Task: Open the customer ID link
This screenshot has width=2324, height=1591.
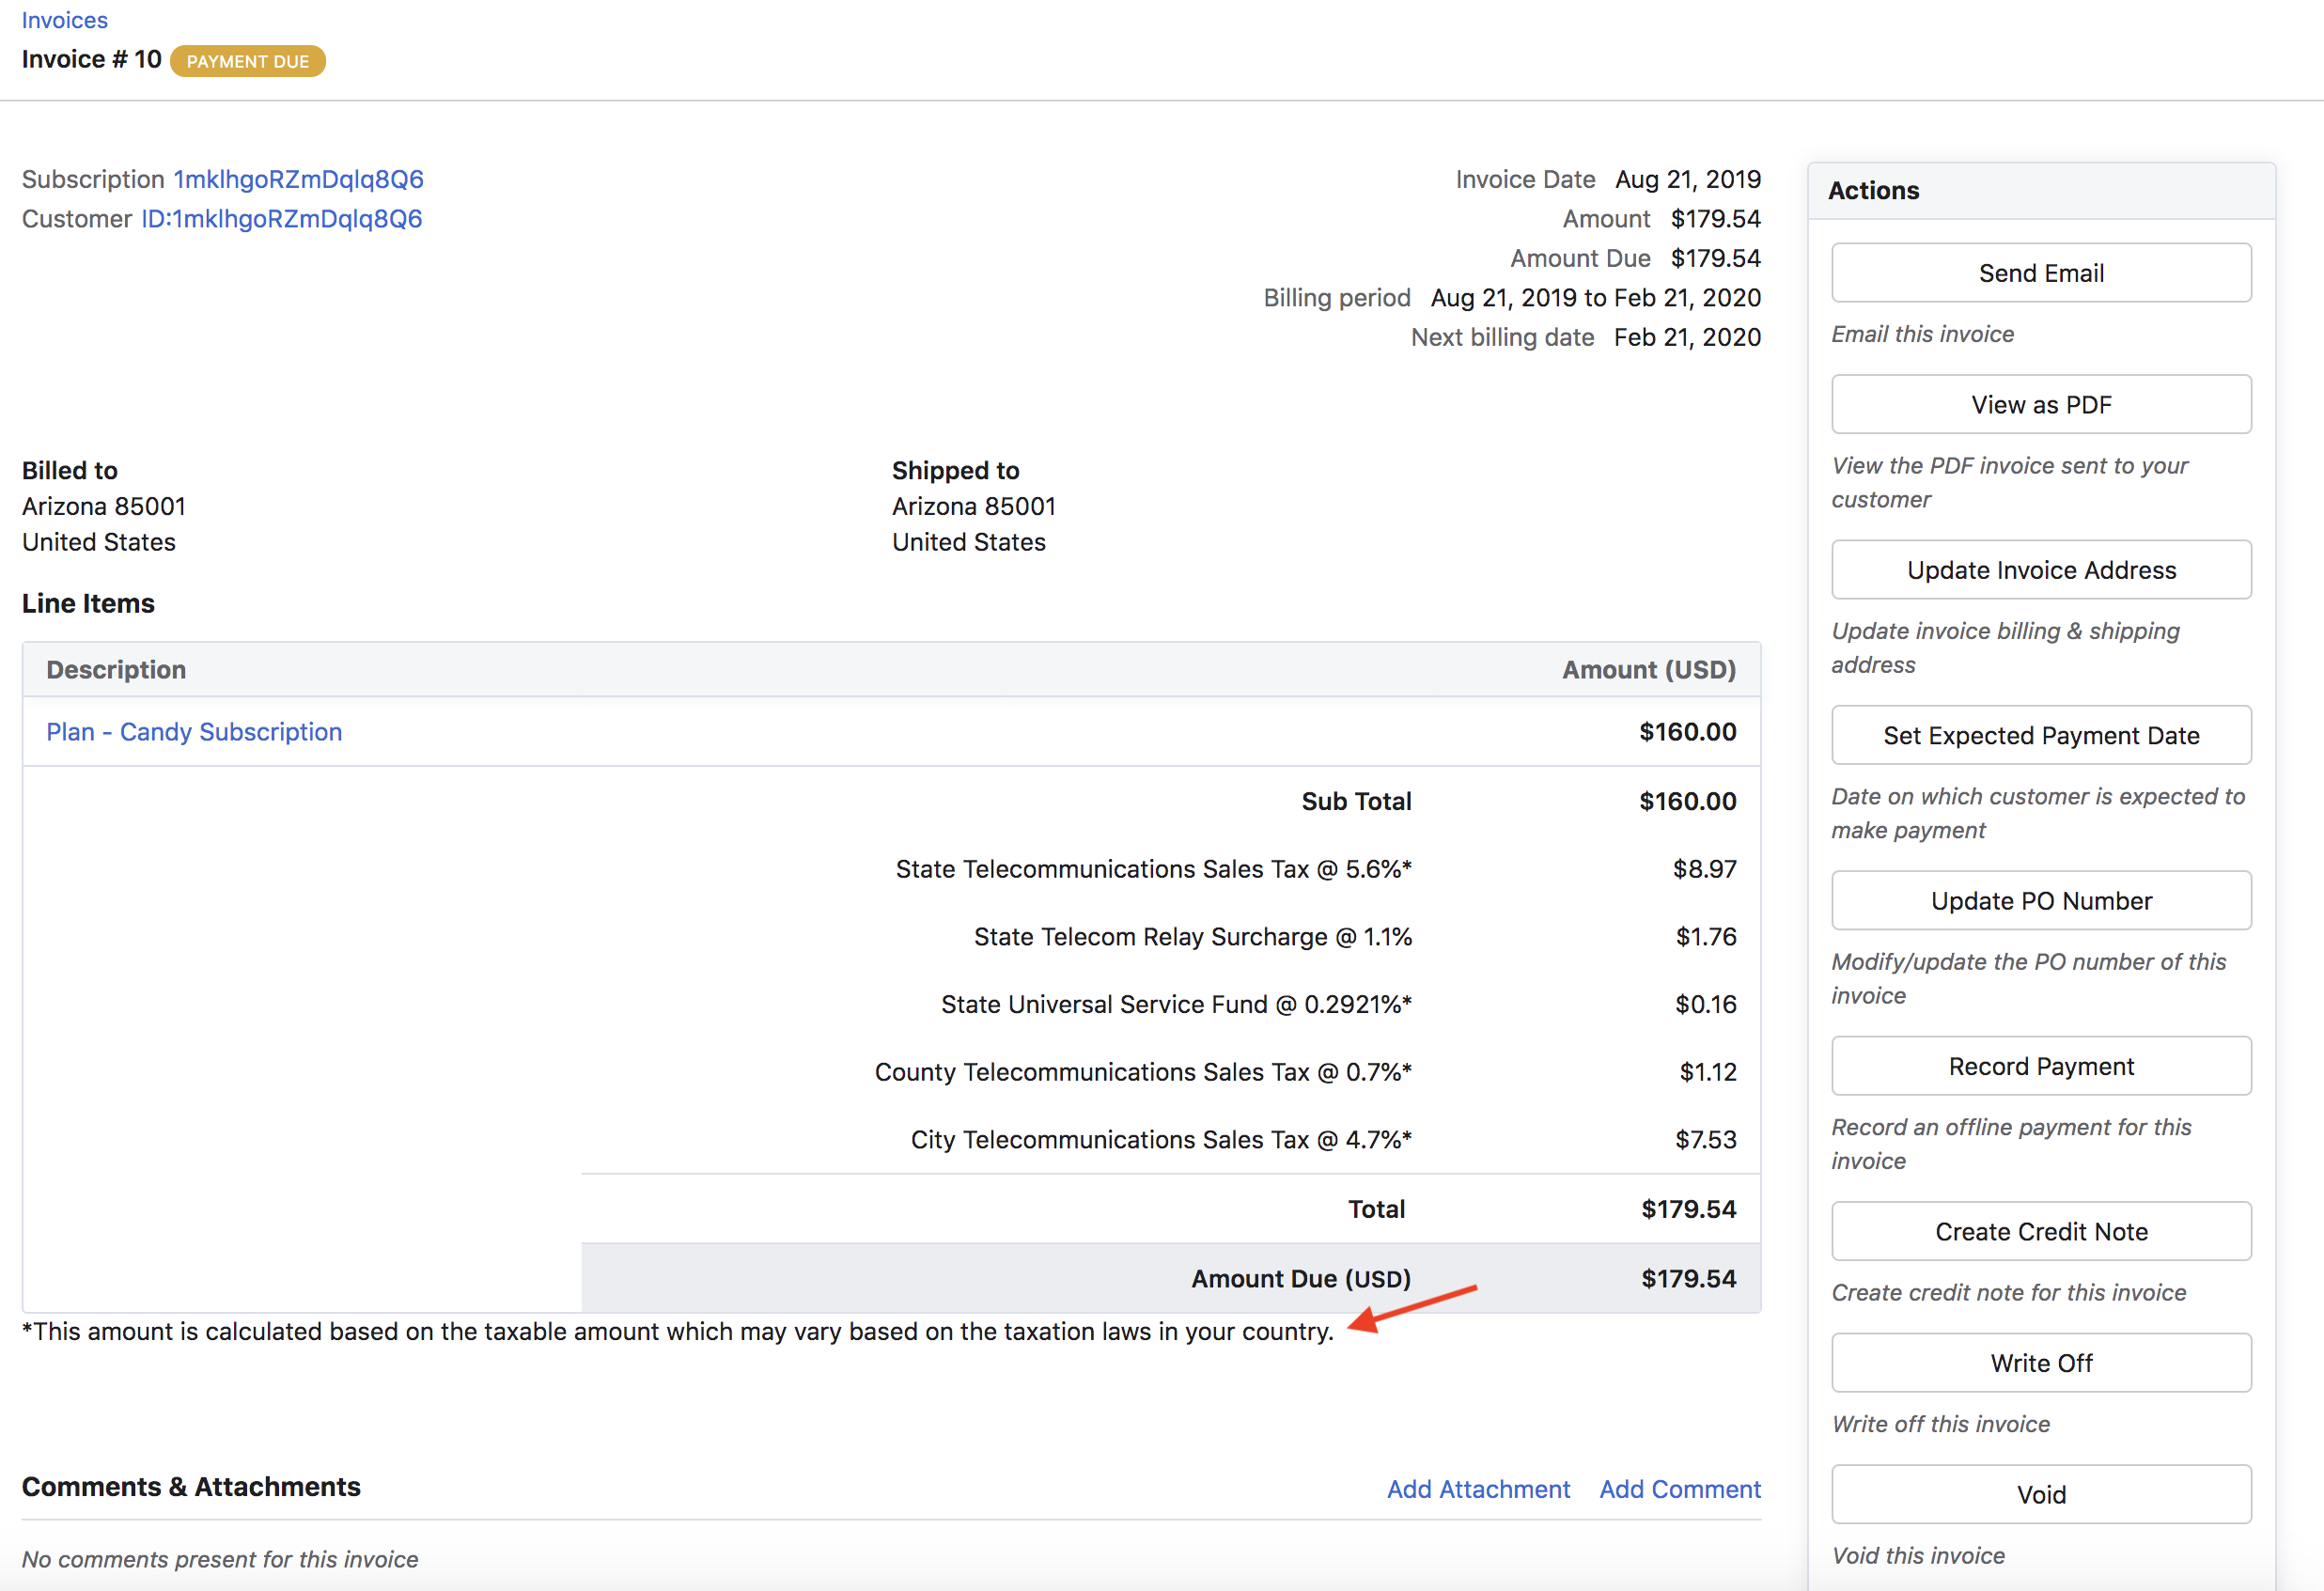Action: coord(281,219)
